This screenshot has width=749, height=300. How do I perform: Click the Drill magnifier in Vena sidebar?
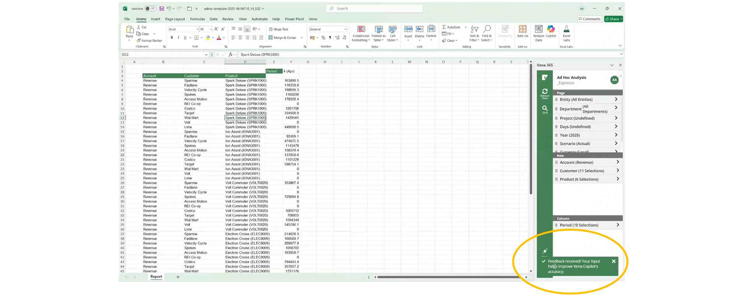point(545,109)
